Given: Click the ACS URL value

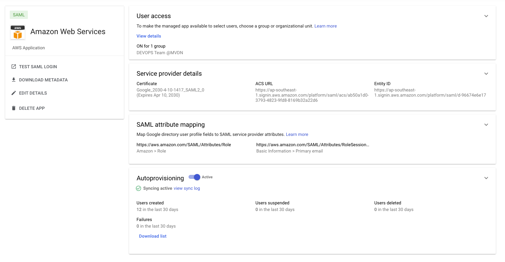Looking at the screenshot, I should pos(312,95).
